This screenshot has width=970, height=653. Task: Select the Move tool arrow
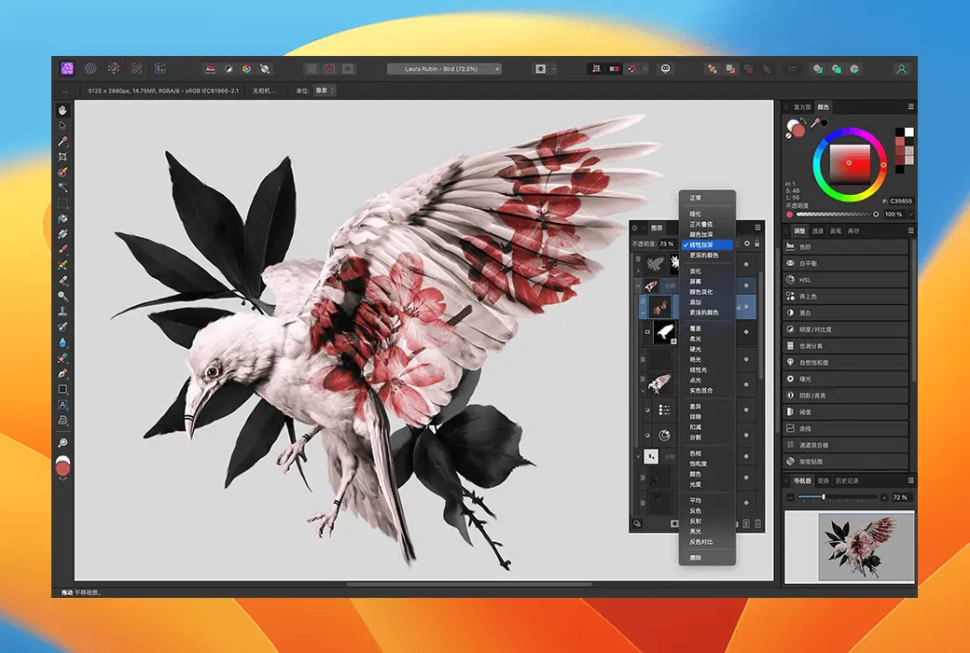coord(62,126)
